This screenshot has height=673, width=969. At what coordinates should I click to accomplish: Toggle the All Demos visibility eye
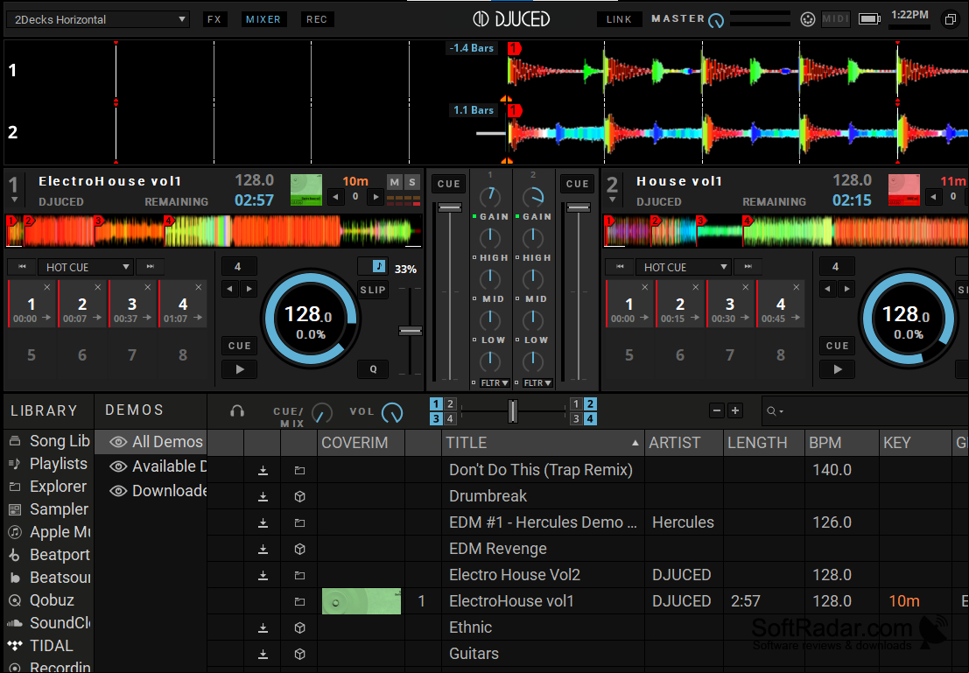coord(118,442)
